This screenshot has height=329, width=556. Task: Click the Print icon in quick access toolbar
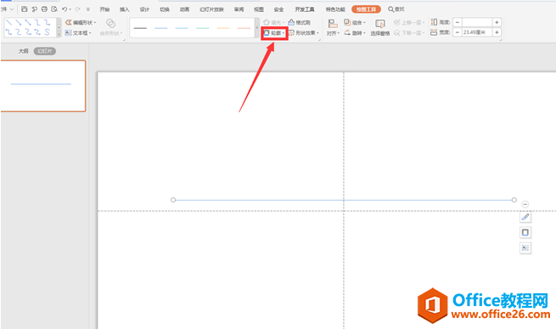coord(44,9)
